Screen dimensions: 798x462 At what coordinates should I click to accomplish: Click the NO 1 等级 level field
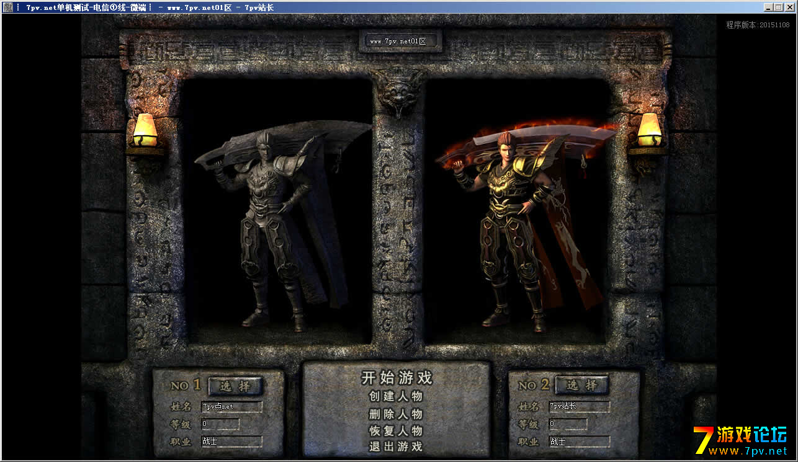pyautogui.click(x=220, y=424)
